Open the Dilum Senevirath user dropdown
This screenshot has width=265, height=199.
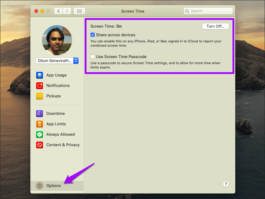pos(57,60)
